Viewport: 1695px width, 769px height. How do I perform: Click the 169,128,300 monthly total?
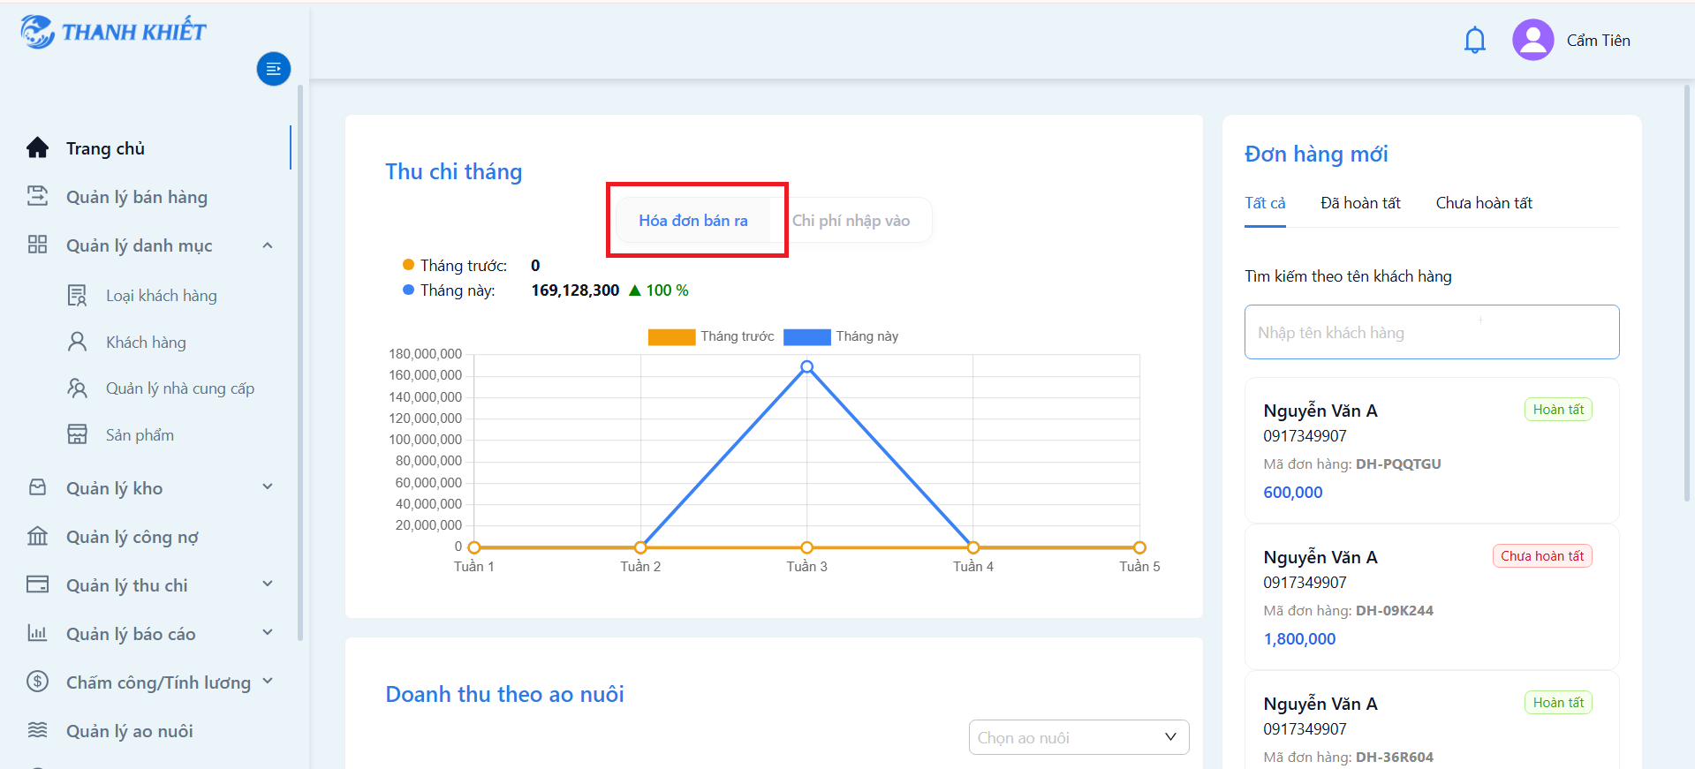coord(575,290)
